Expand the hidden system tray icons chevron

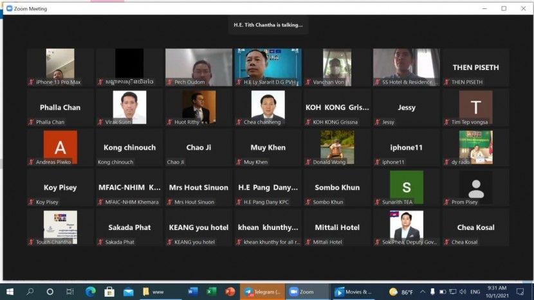423,292
